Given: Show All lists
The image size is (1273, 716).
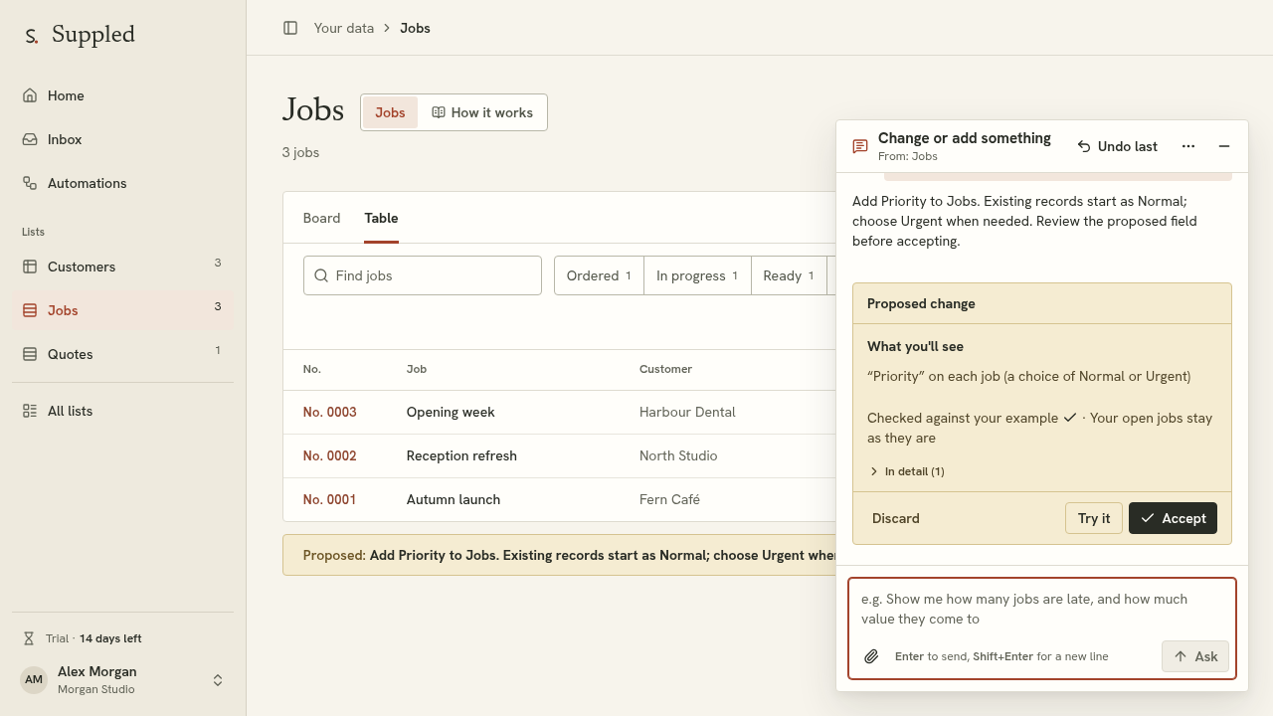Looking at the screenshot, I should (122, 411).
